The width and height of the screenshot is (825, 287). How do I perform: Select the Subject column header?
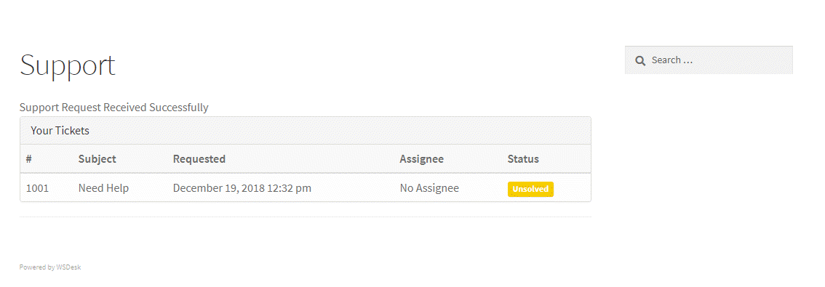97,158
